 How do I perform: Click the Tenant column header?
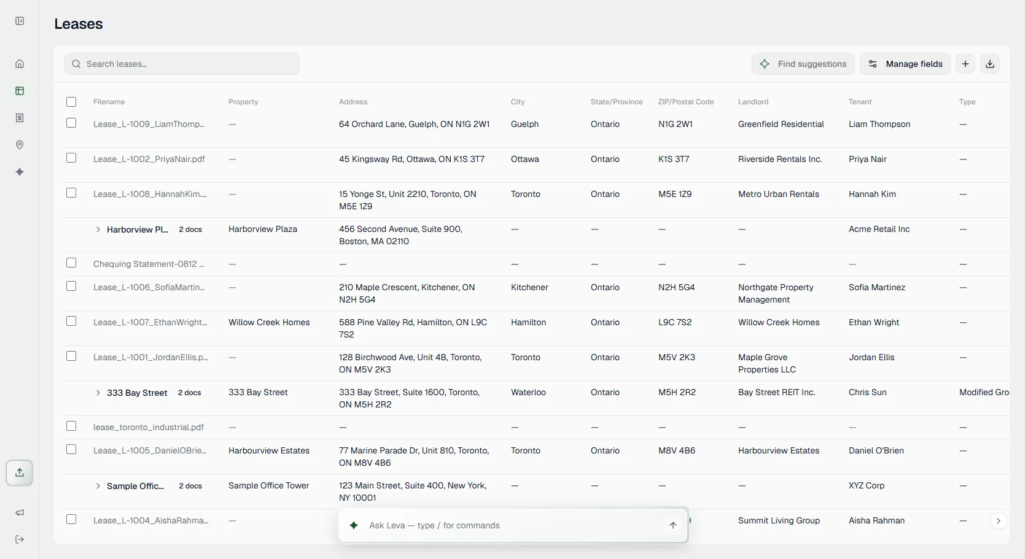tap(860, 102)
